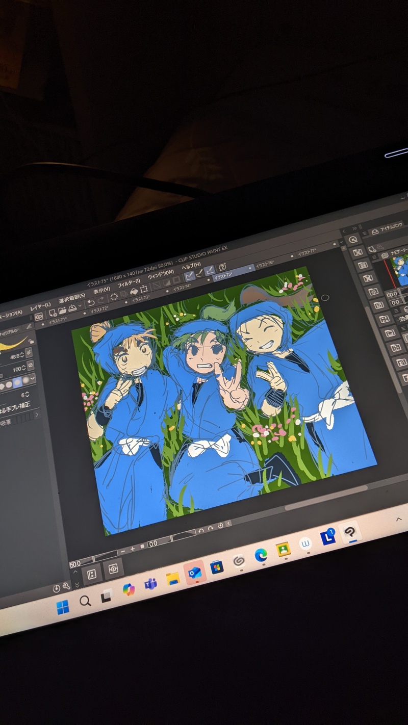Click the navigator rotation value 0.0 field
Image resolution: width=408 pixels, height=725 pixels.
coord(395,303)
